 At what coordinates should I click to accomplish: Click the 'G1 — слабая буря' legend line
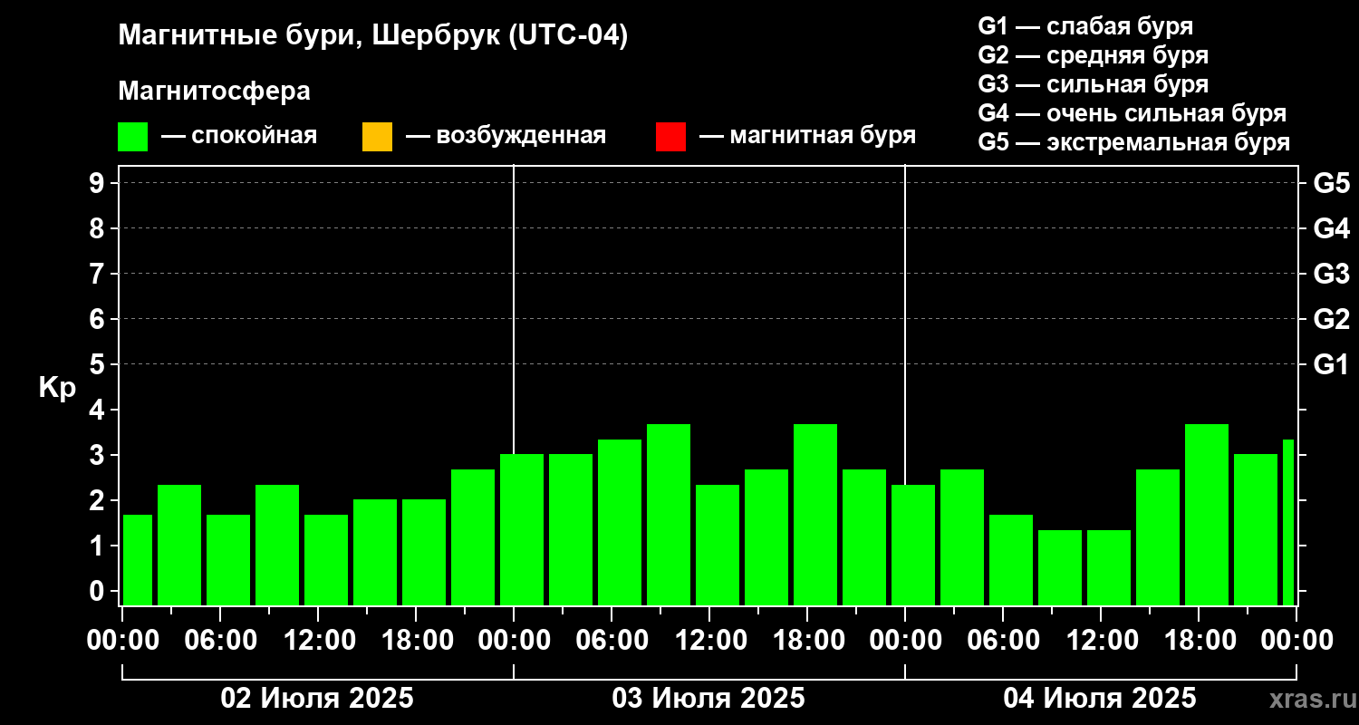point(1085,25)
